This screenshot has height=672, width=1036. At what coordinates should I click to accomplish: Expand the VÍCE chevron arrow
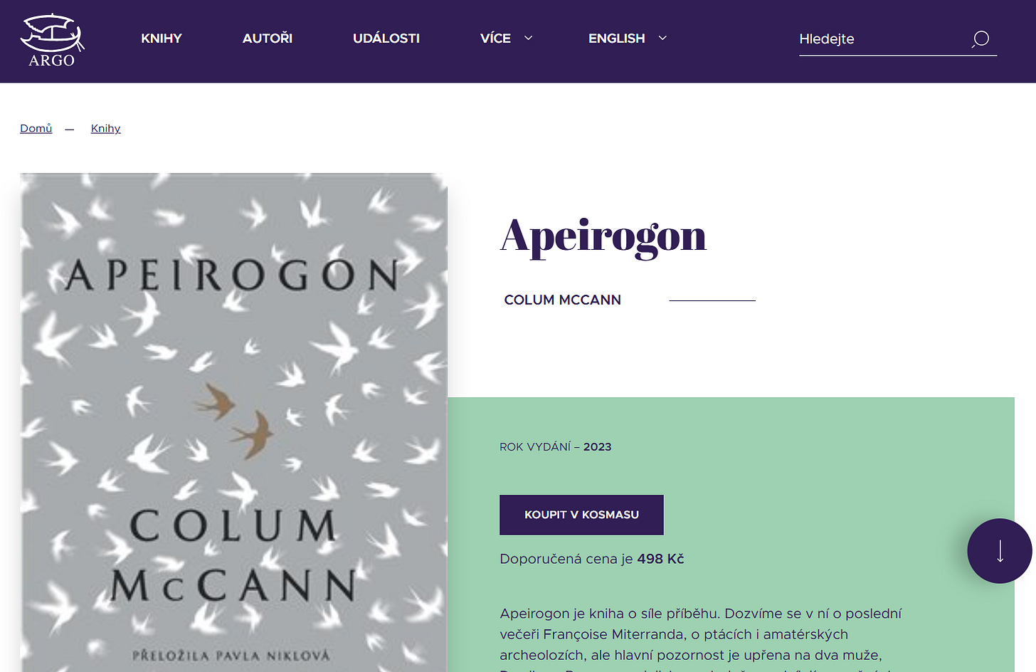pyautogui.click(x=528, y=38)
